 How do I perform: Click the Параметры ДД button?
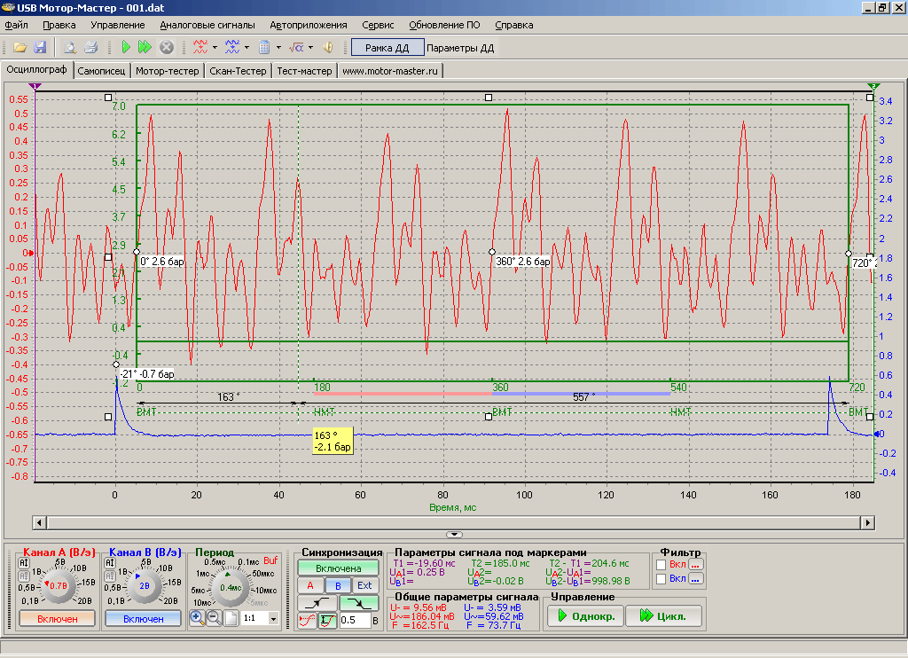pos(460,48)
